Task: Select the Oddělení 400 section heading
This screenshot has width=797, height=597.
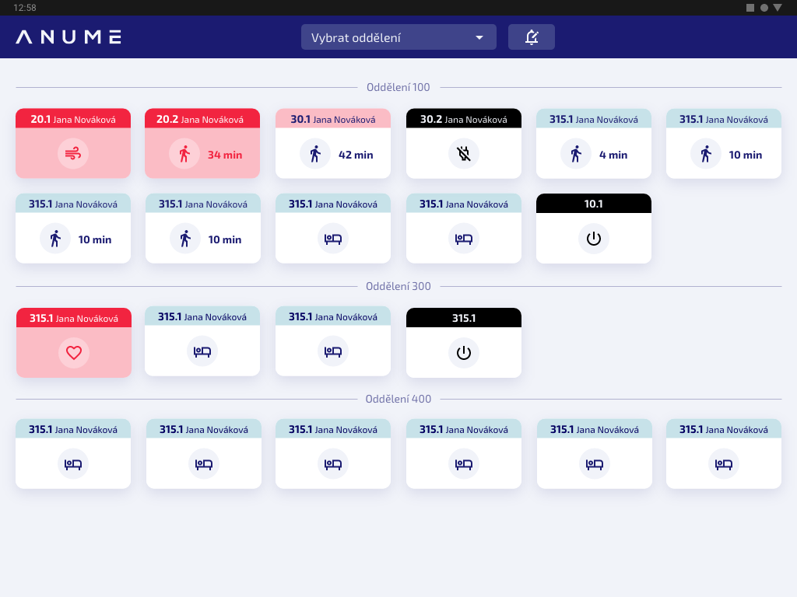Action: [x=398, y=399]
